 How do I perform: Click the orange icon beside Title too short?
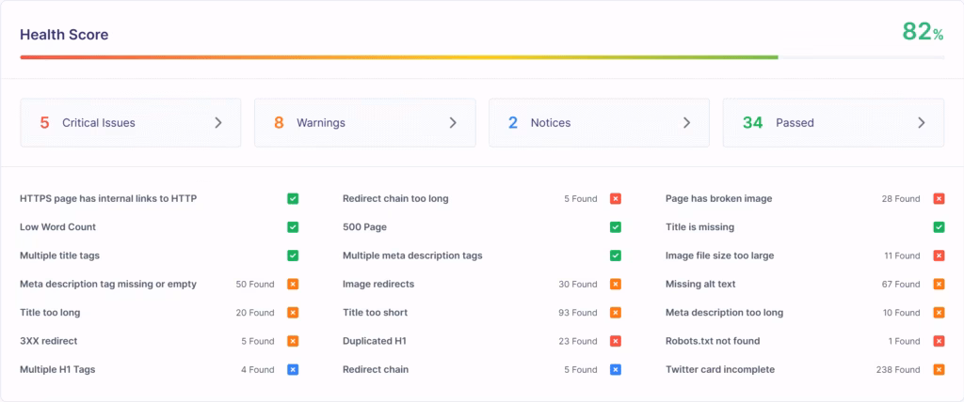point(615,313)
